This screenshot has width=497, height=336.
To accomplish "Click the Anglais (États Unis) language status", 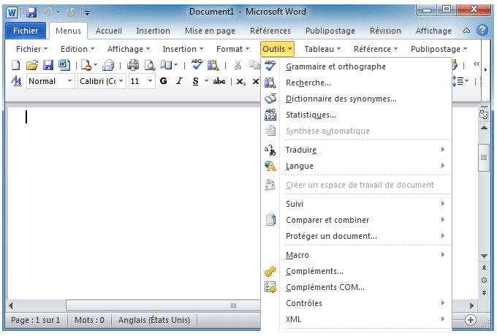I will coord(154,320).
